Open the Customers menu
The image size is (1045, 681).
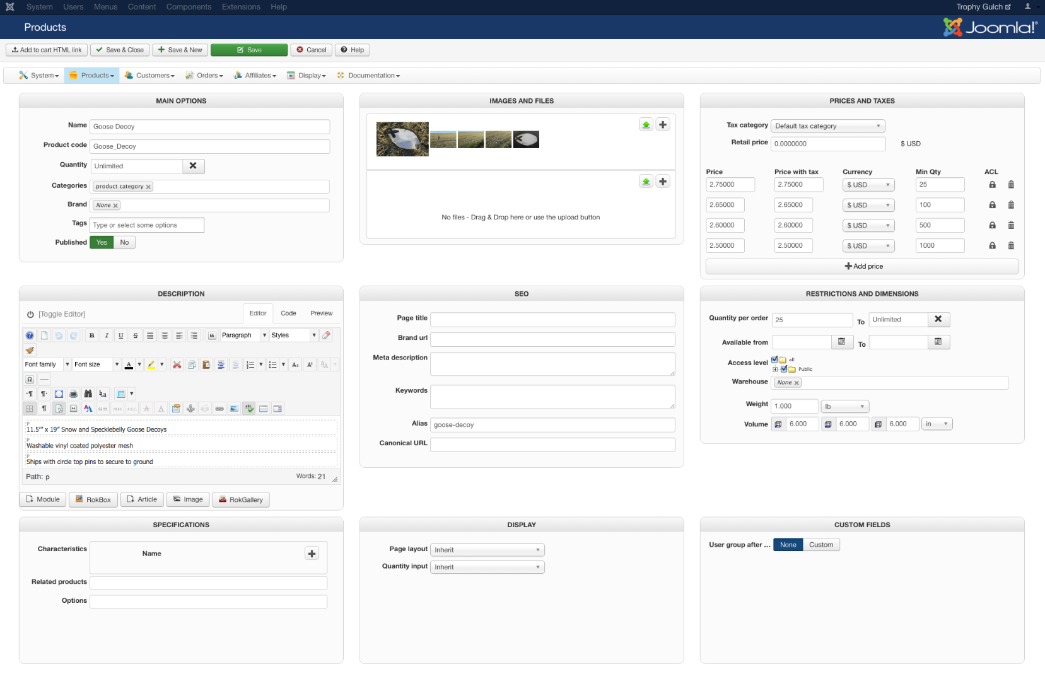click(x=150, y=76)
